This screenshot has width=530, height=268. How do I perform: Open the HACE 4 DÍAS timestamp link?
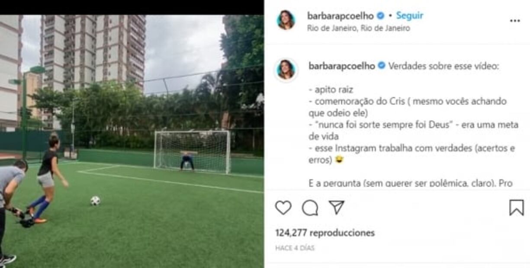tap(295, 248)
